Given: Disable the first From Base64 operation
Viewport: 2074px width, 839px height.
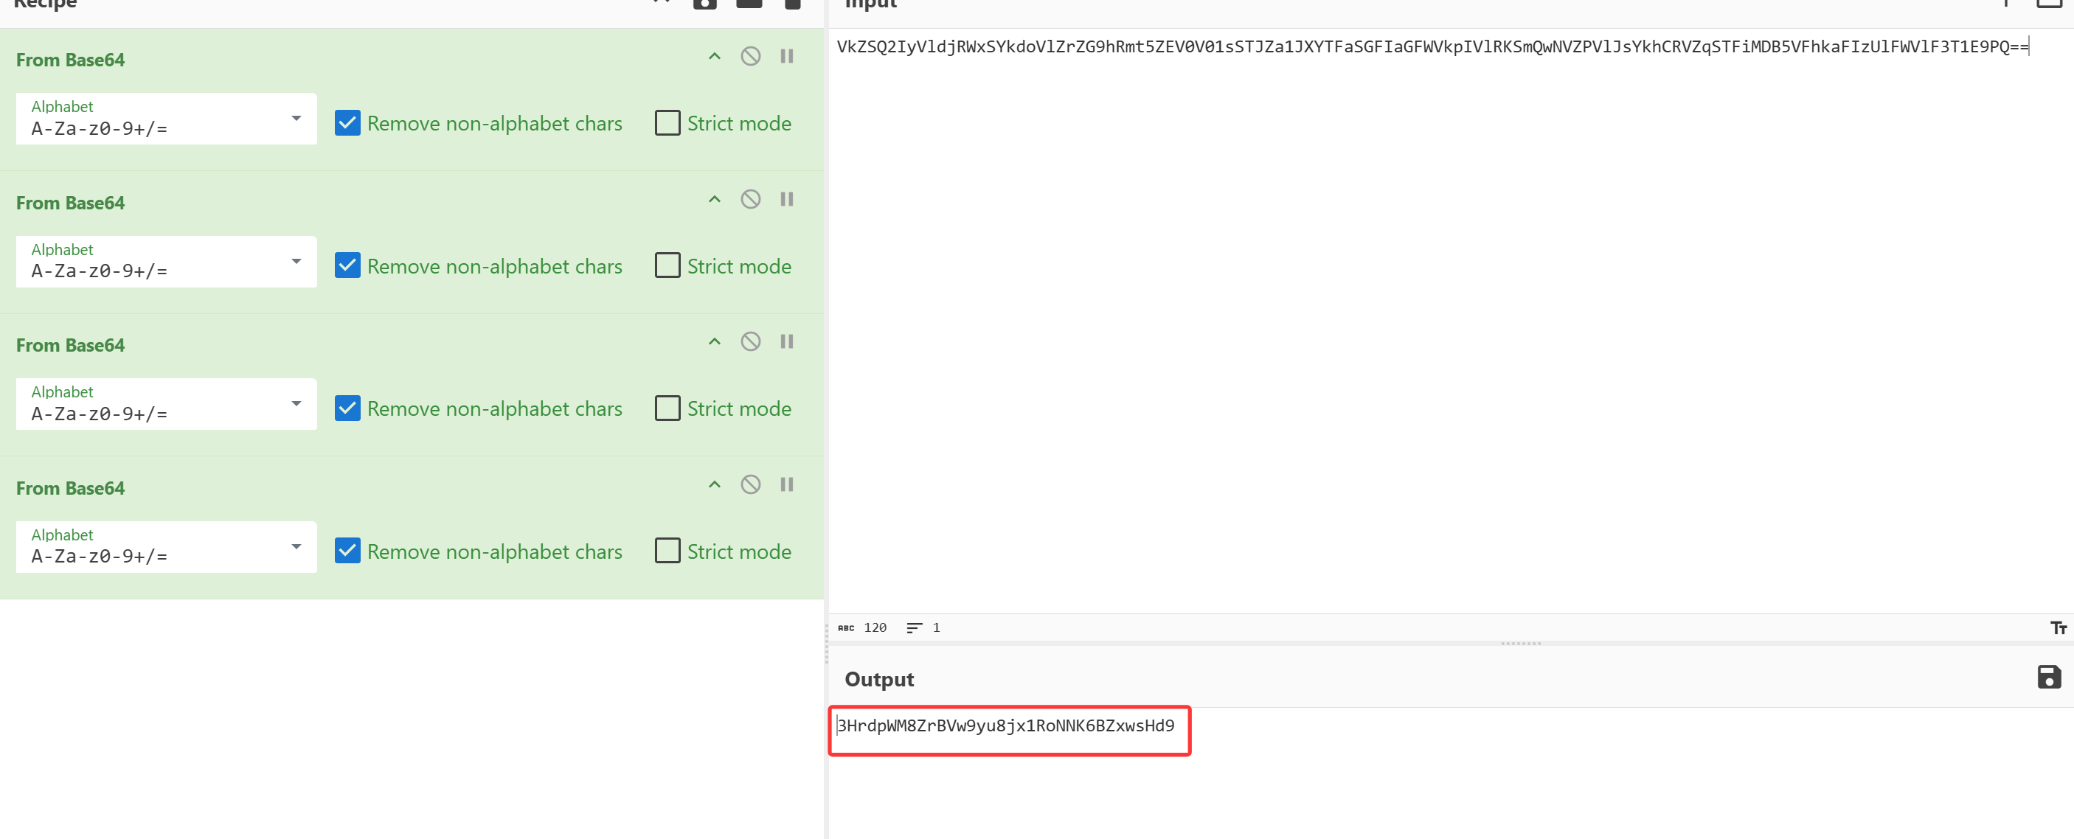Looking at the screenshot, I should pos(749,56).
